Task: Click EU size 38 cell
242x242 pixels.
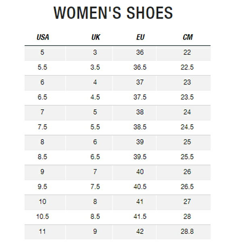Action: pos(134,112)
